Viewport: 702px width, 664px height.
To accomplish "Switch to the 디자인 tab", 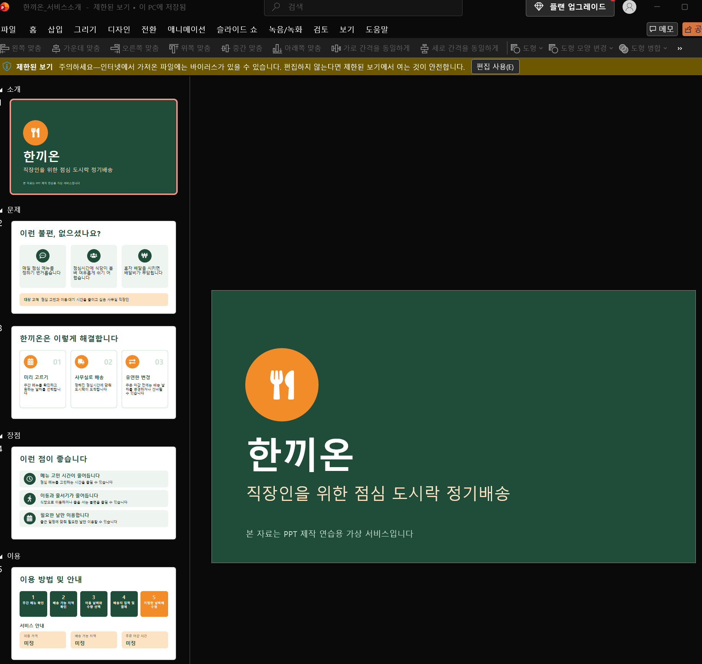I will tap(119, 30).
